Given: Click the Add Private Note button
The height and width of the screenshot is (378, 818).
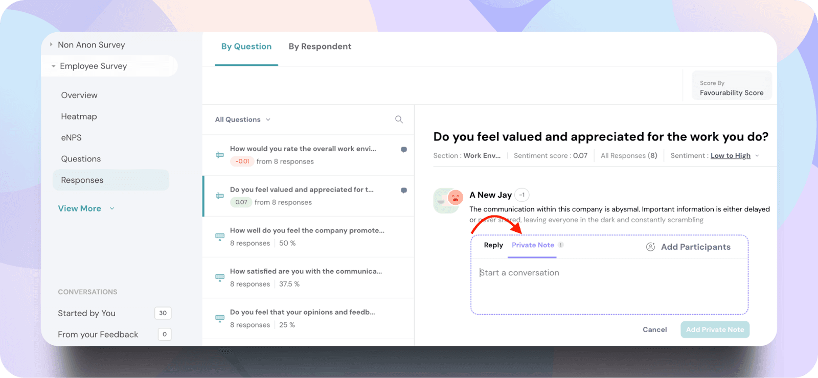Looking at the screenshot, I should coord(715,330).
